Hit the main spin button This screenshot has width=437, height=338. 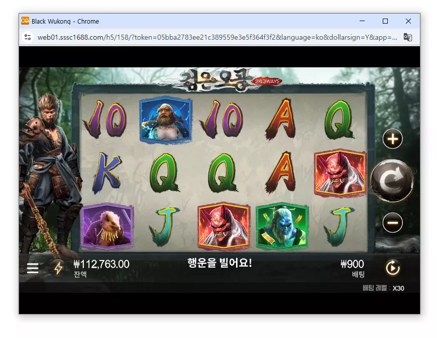[392, 181]
